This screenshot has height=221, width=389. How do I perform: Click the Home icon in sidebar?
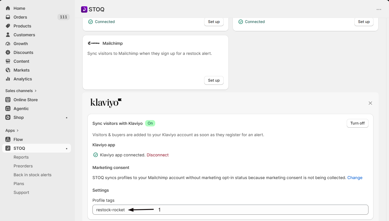click(8, 8)
